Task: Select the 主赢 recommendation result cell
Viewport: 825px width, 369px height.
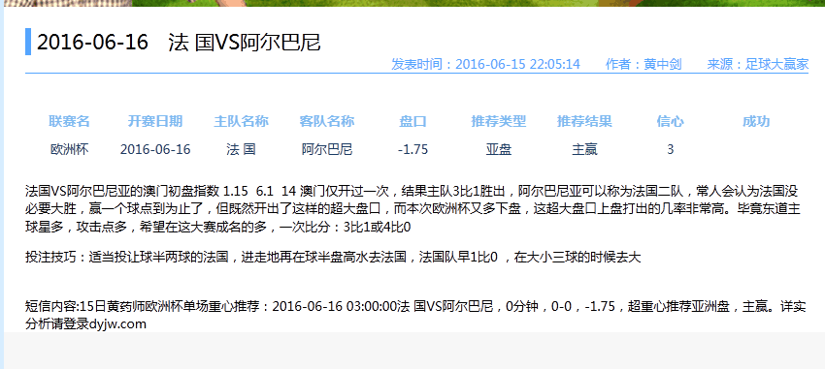Action: 584,149
